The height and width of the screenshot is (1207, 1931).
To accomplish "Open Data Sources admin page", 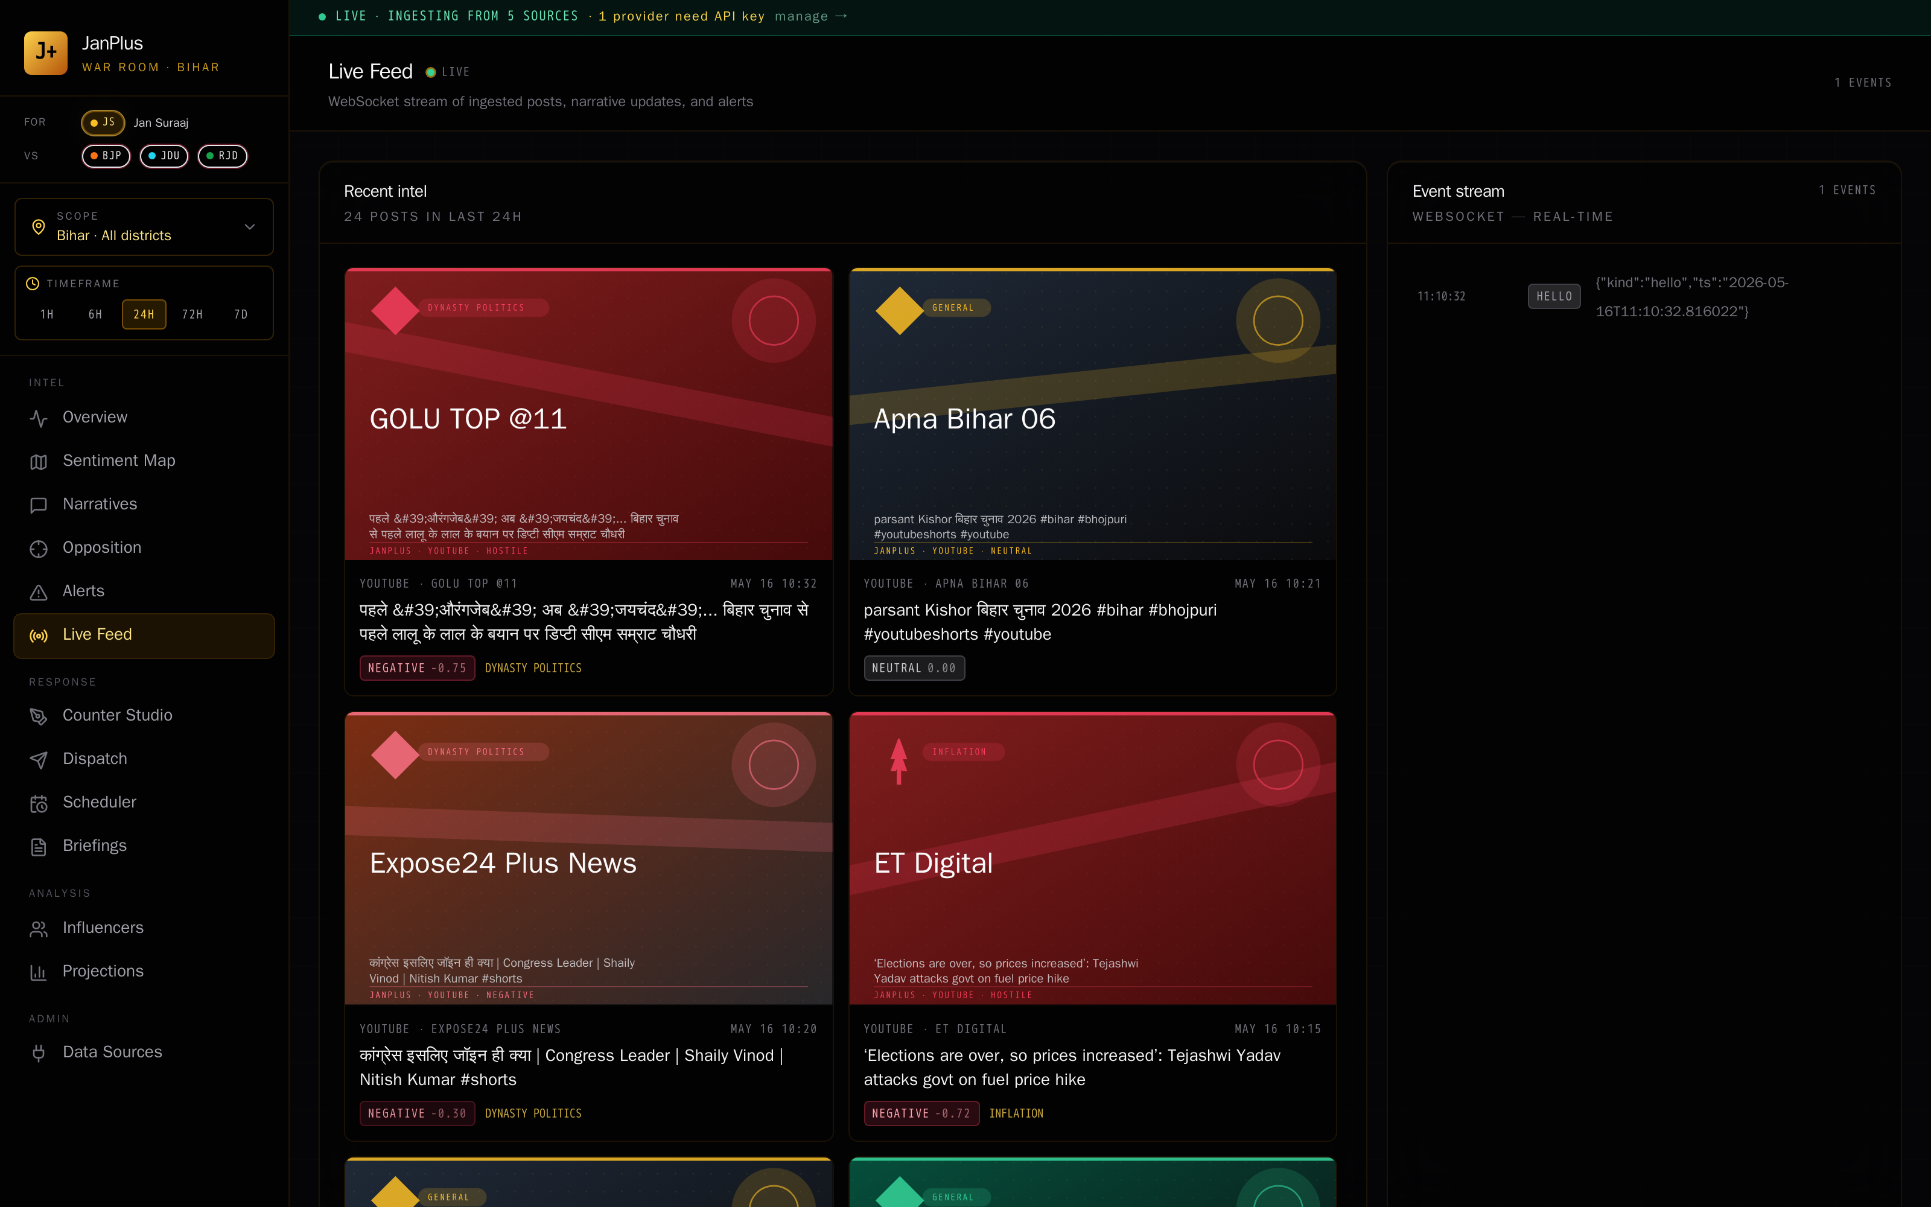I will [144, 1053].
